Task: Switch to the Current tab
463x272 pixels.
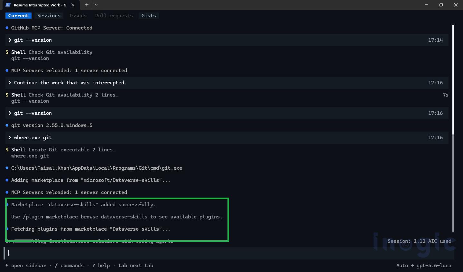Action: pos(18,15)
